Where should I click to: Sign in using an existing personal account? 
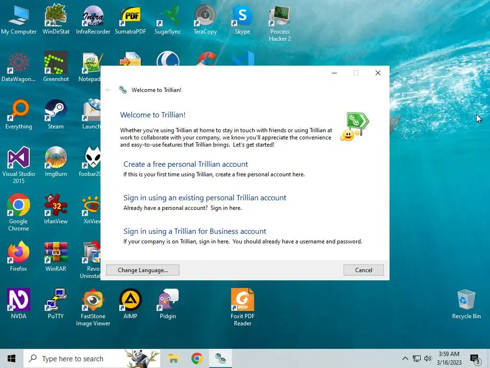(205, 198)
